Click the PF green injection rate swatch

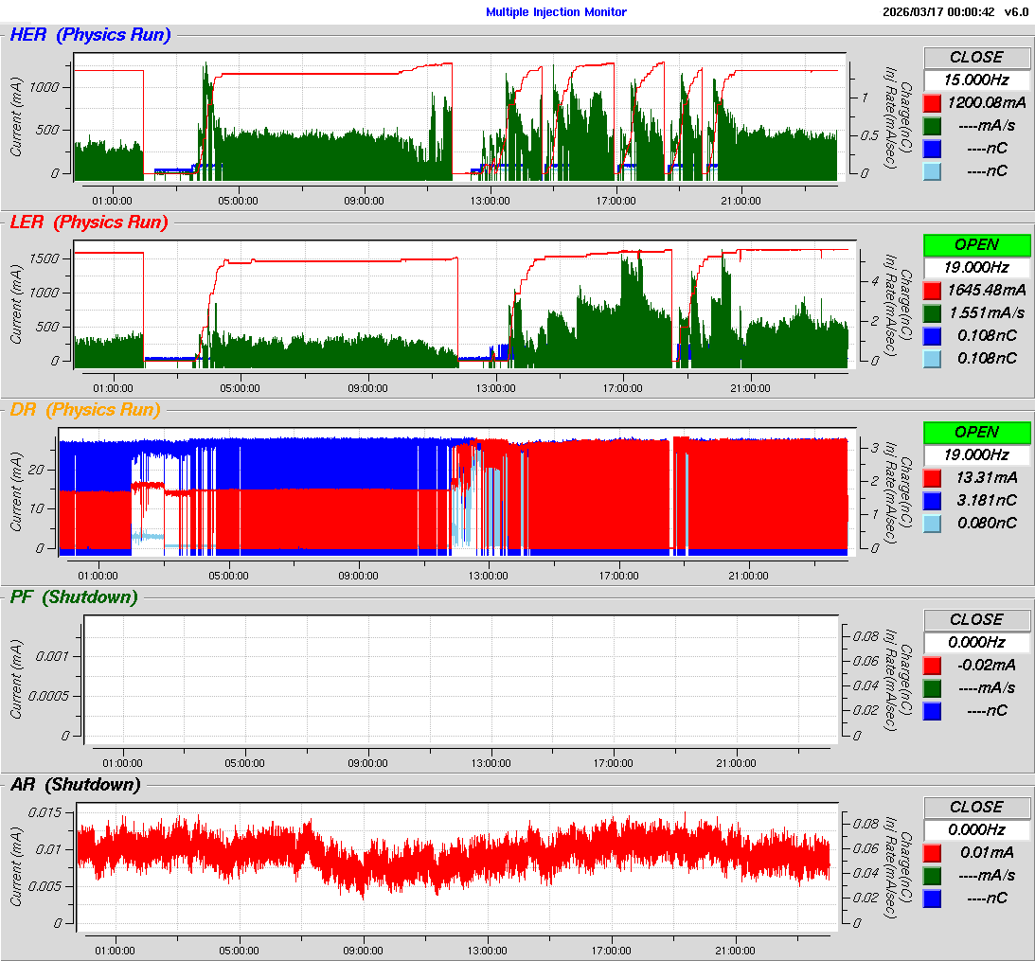tap(932, 687)
